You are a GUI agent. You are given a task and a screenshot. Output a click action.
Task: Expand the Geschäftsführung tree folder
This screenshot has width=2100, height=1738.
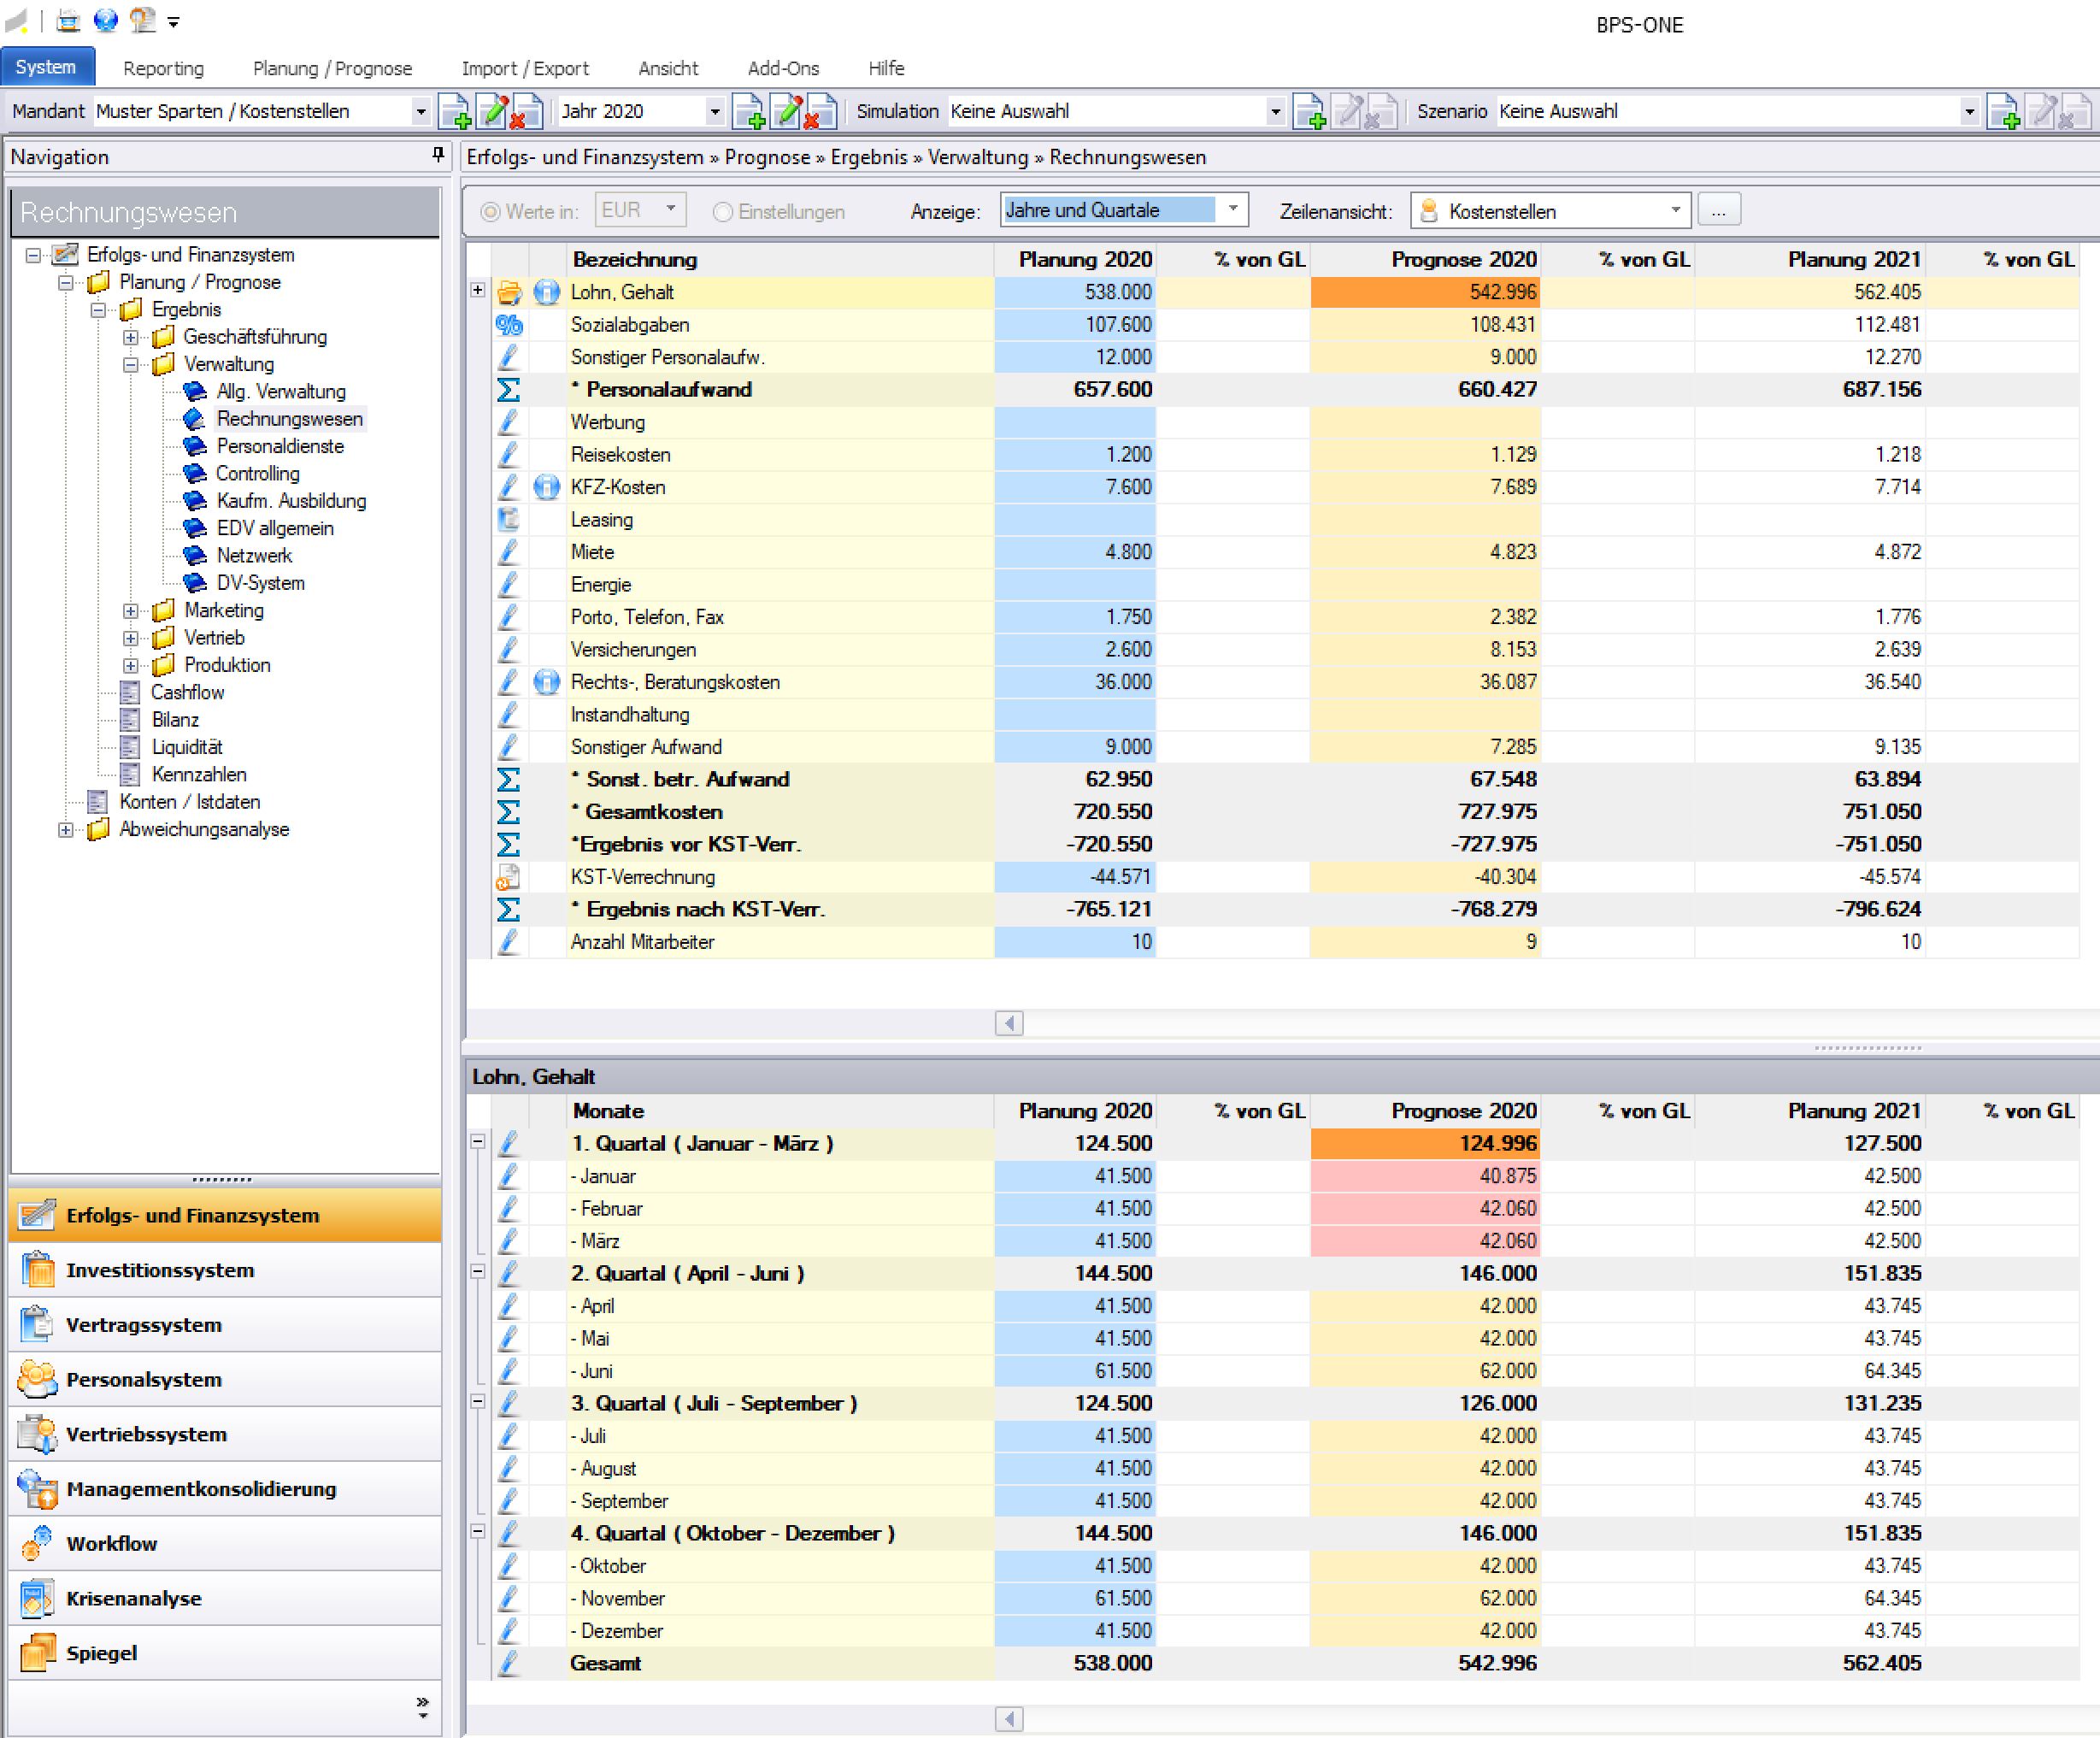click(x=130, y=337)
